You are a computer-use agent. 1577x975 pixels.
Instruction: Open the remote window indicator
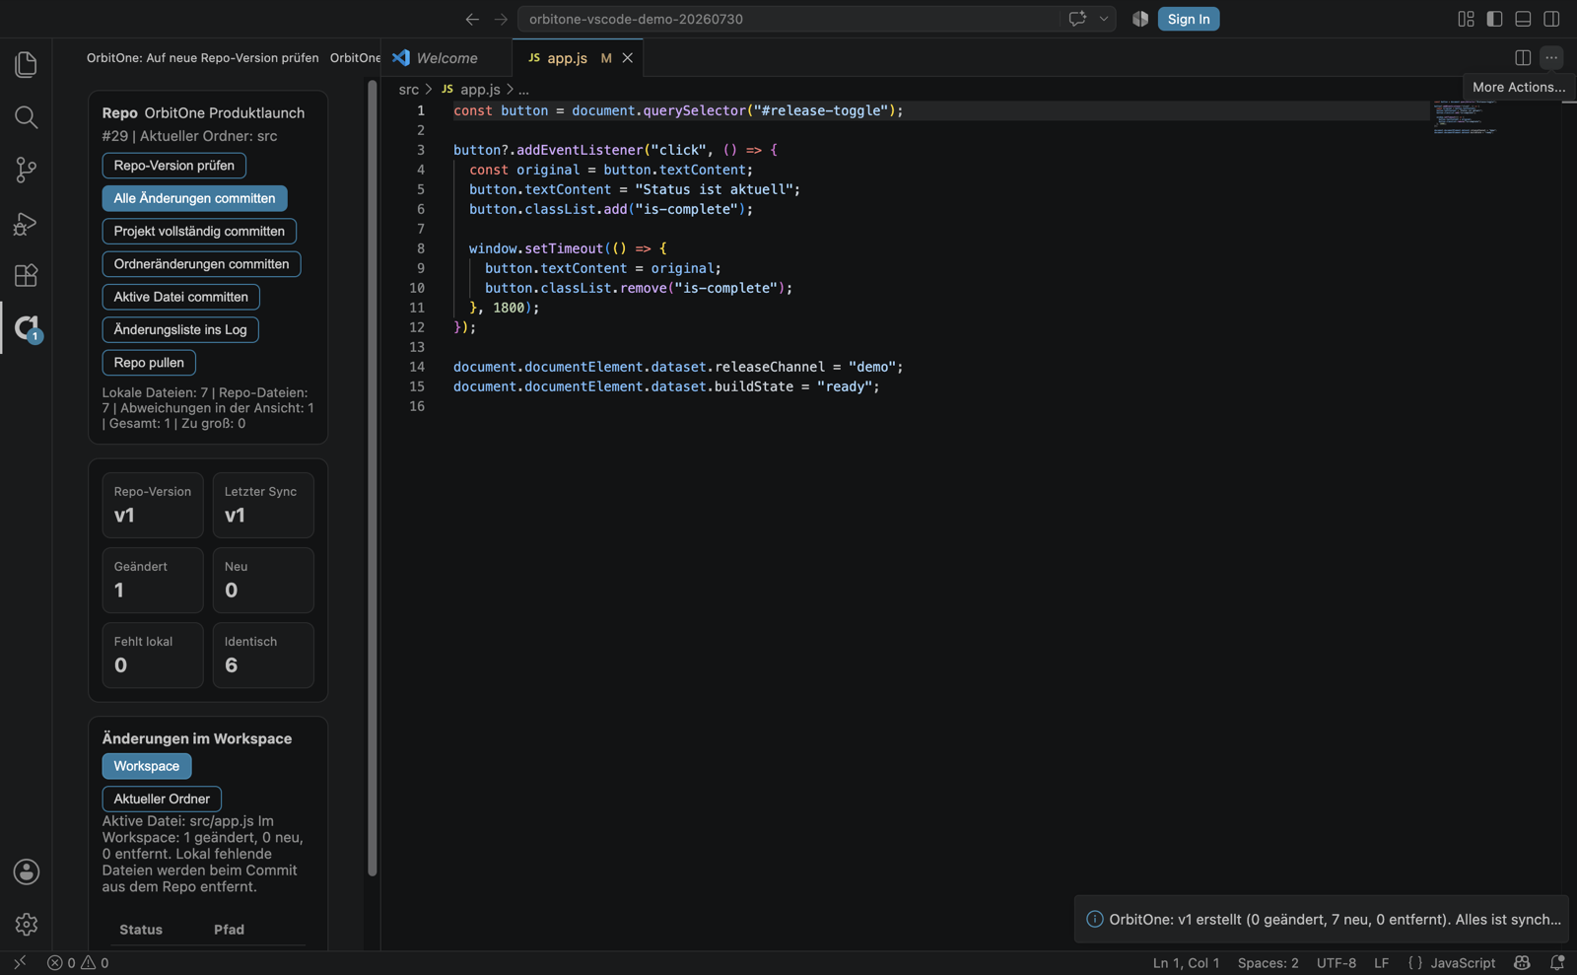coord(20,963)
